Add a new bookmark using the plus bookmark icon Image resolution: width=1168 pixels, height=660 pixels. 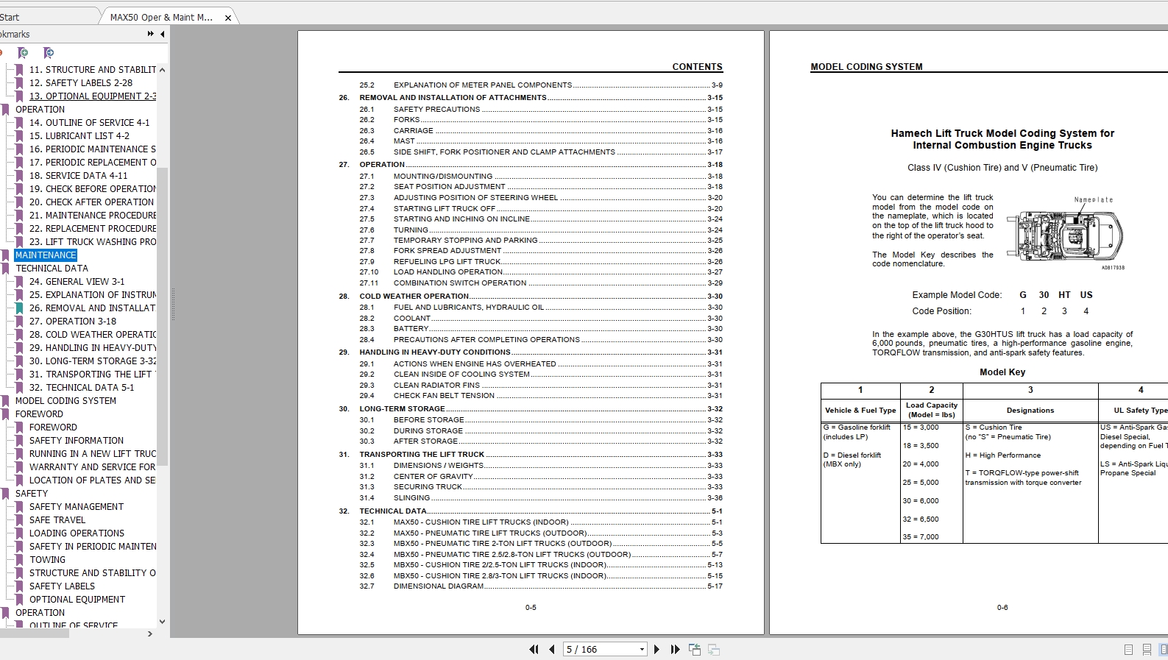23,53
